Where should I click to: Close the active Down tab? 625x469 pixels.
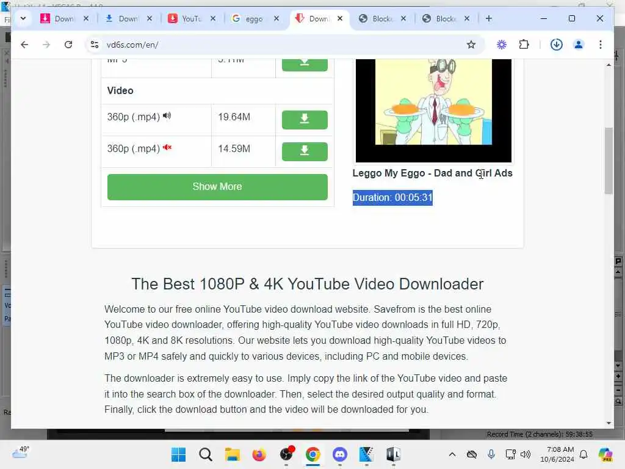[x=339, y=18]
